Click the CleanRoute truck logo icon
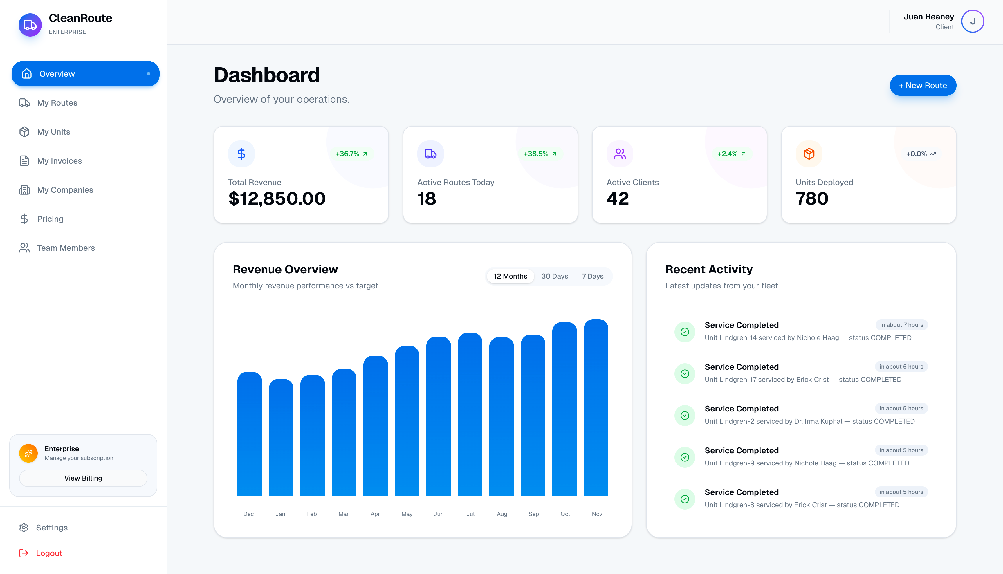1003x574 pixels. 30,25
